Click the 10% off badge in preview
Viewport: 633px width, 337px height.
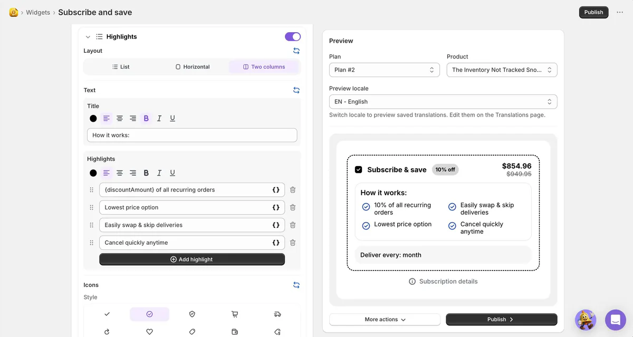click(x=445, y=170)
